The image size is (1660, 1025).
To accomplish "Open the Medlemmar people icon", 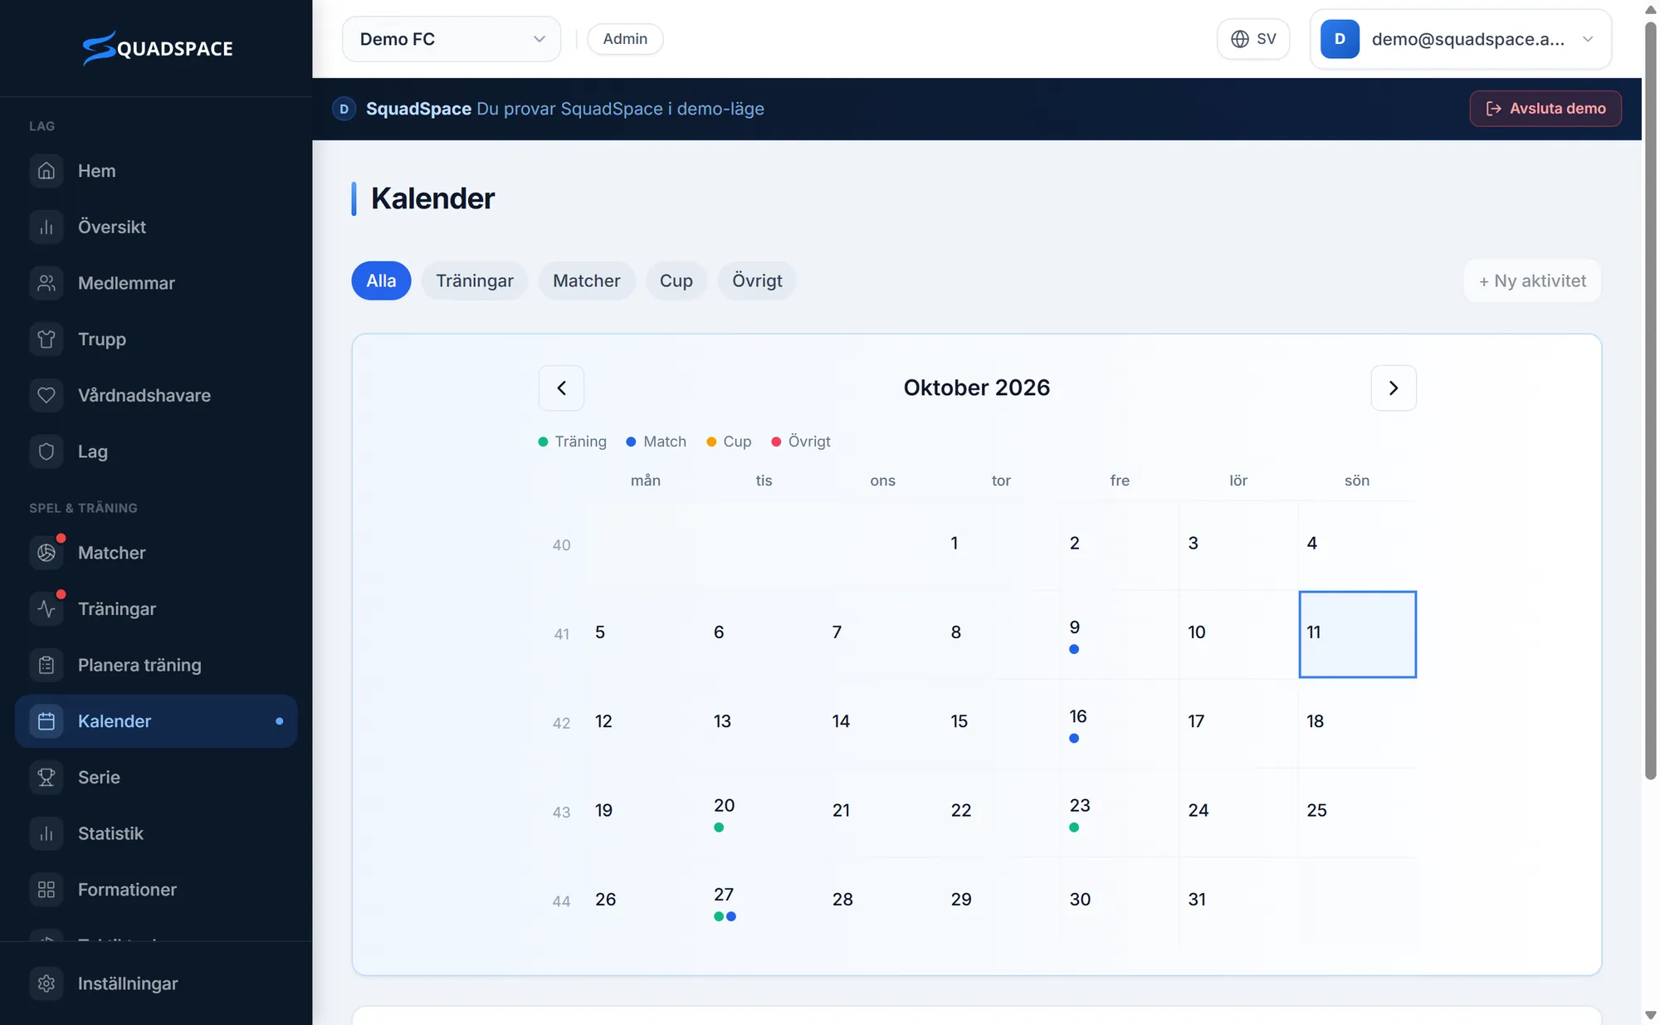I will [46, 283].
